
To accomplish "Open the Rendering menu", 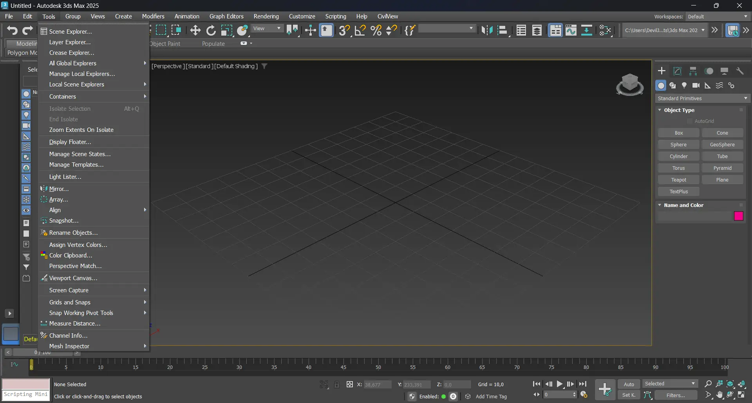I will tap(266, 16).
